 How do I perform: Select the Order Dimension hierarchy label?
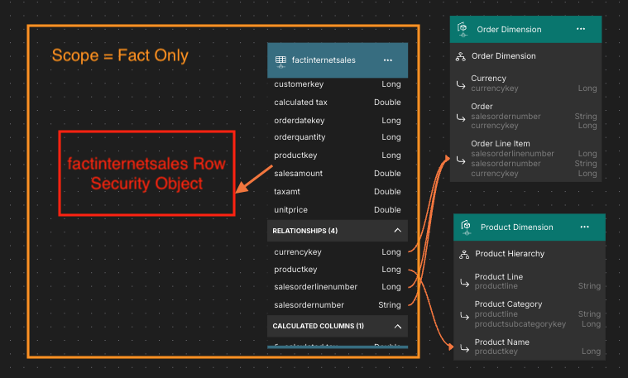coord(503,56)
